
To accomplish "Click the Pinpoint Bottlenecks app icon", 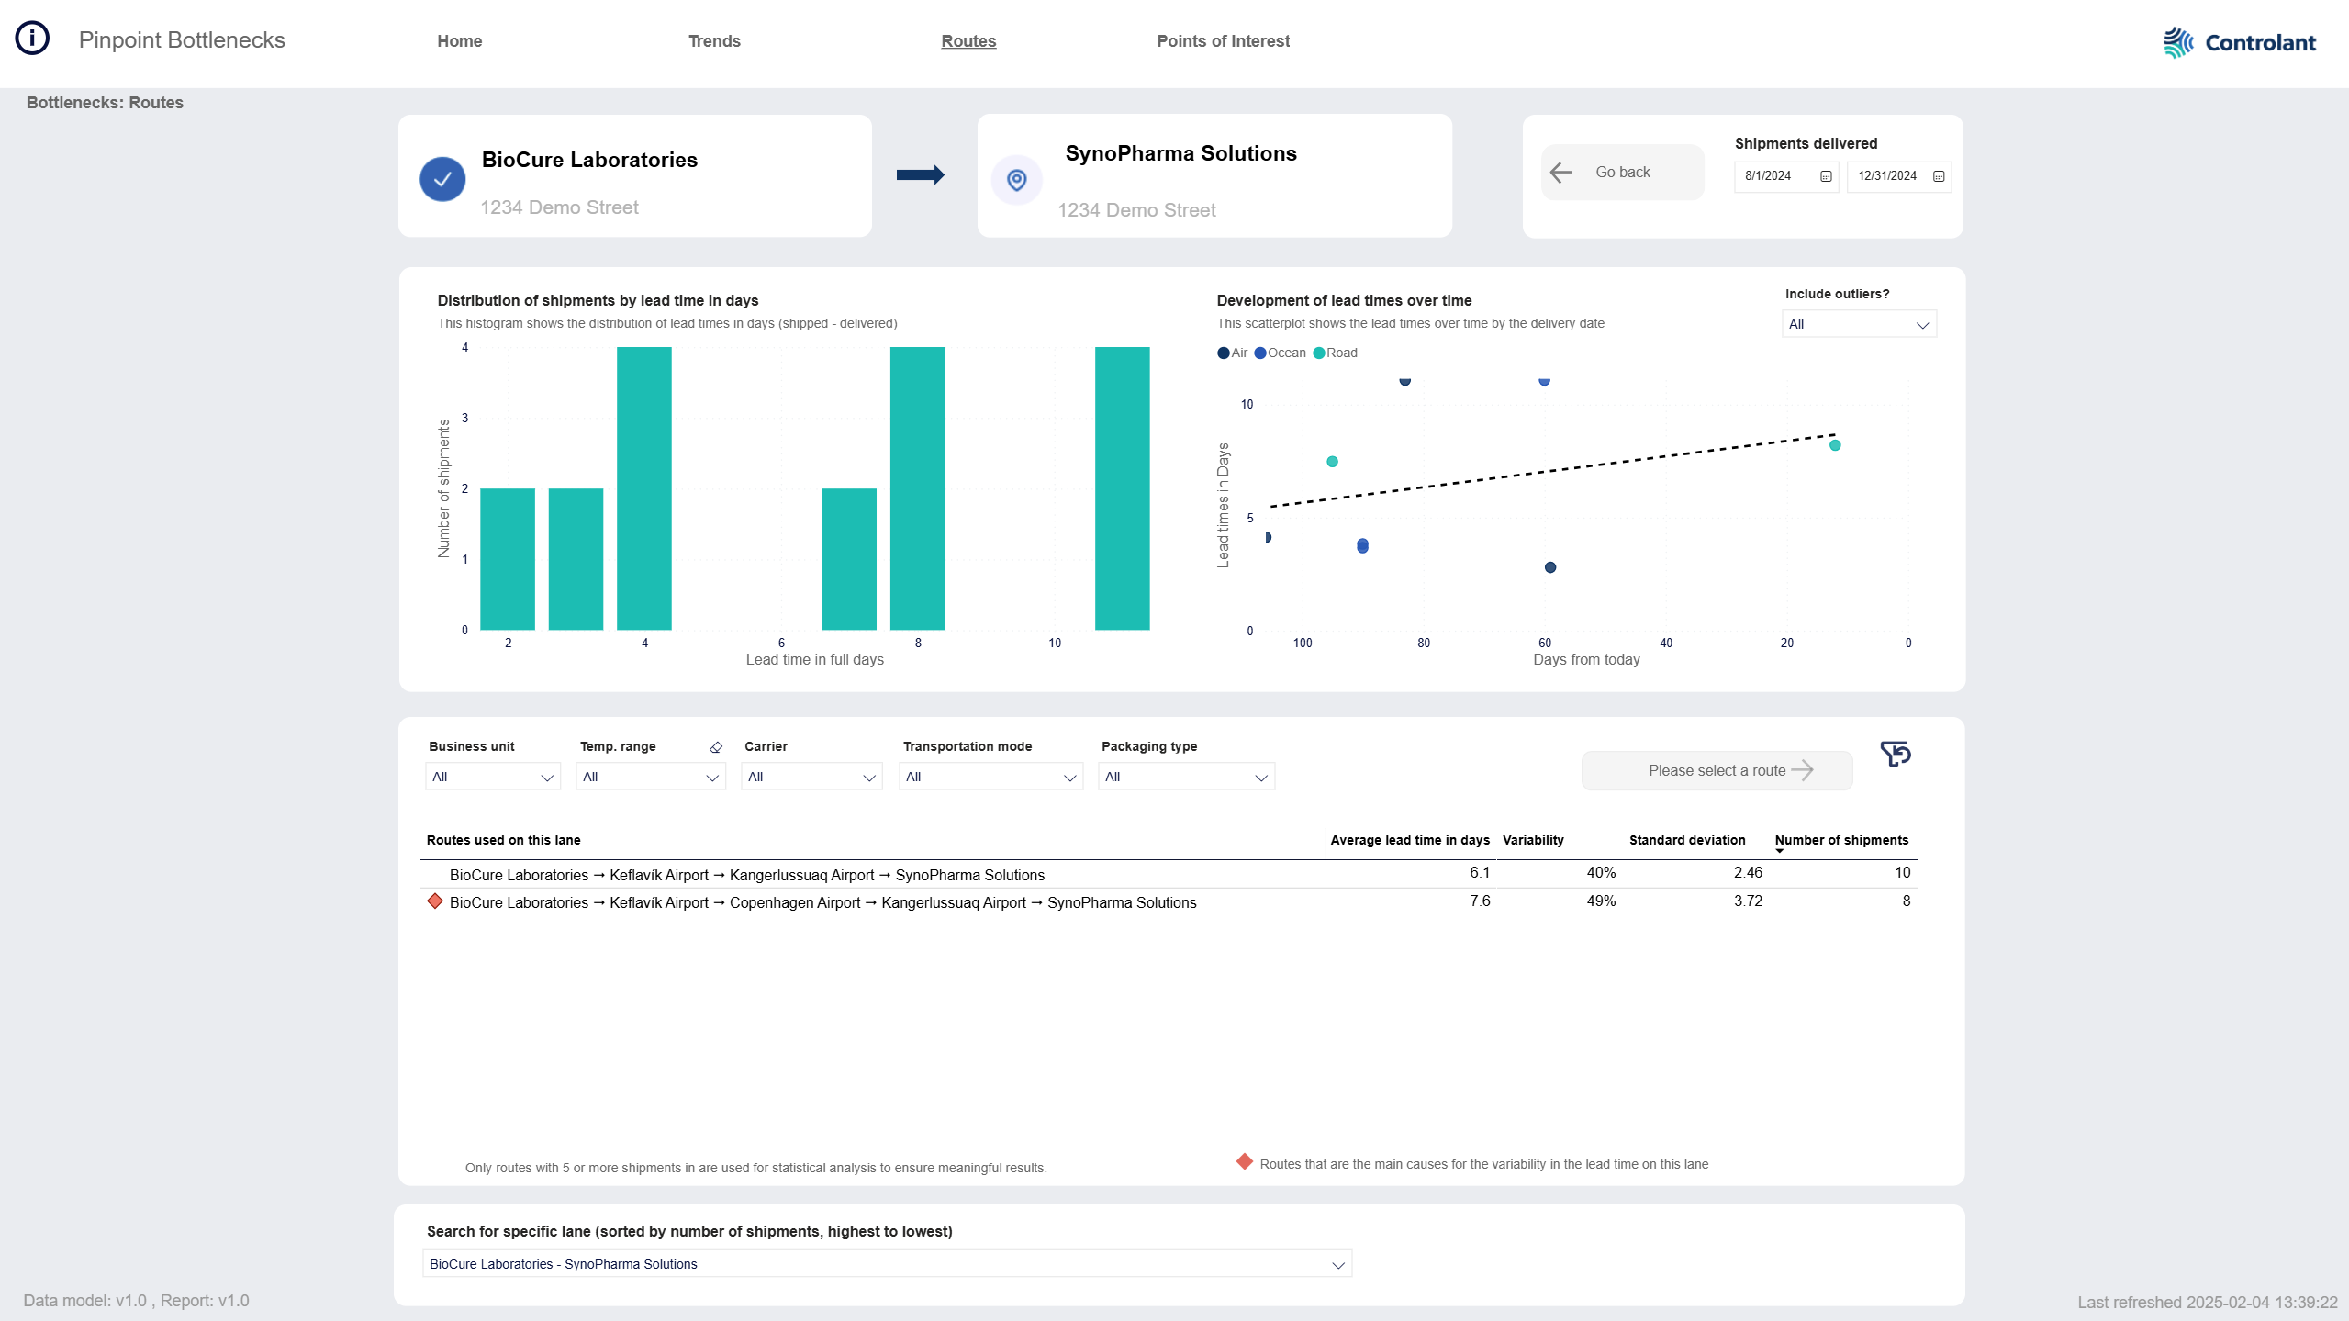I will point(32,37).
